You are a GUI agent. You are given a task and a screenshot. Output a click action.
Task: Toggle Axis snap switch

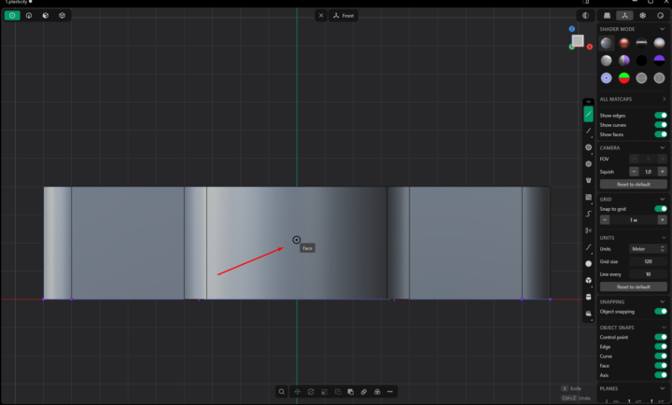click(661, 374)
